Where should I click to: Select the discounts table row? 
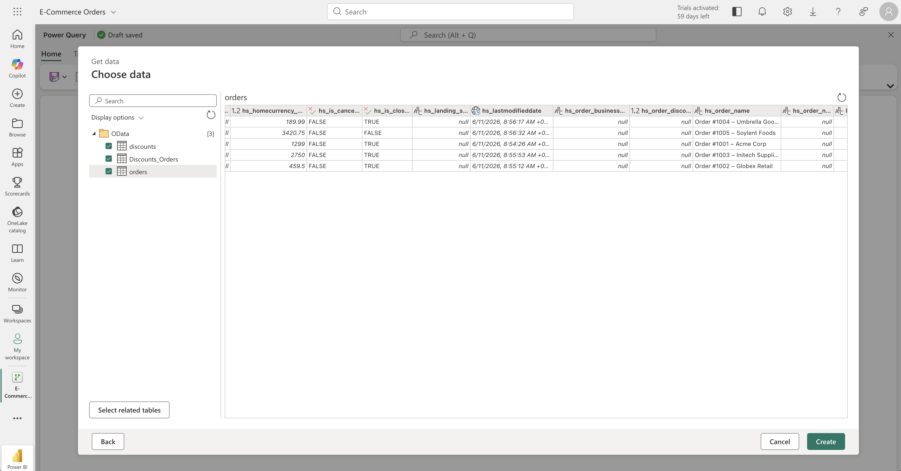(153, 146)
